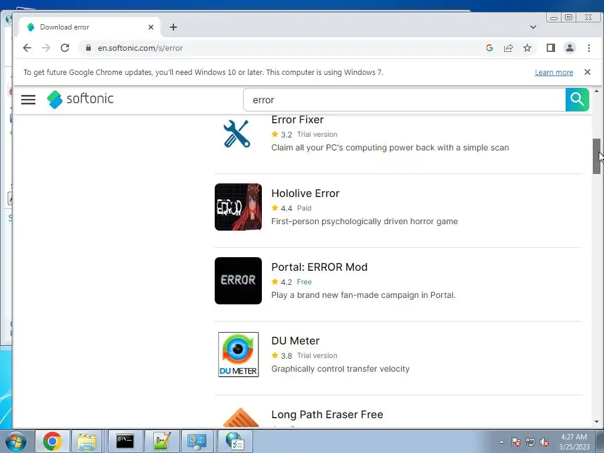Open the control panel taskbar app
604x453 pixels.
[x=197, y=441]
